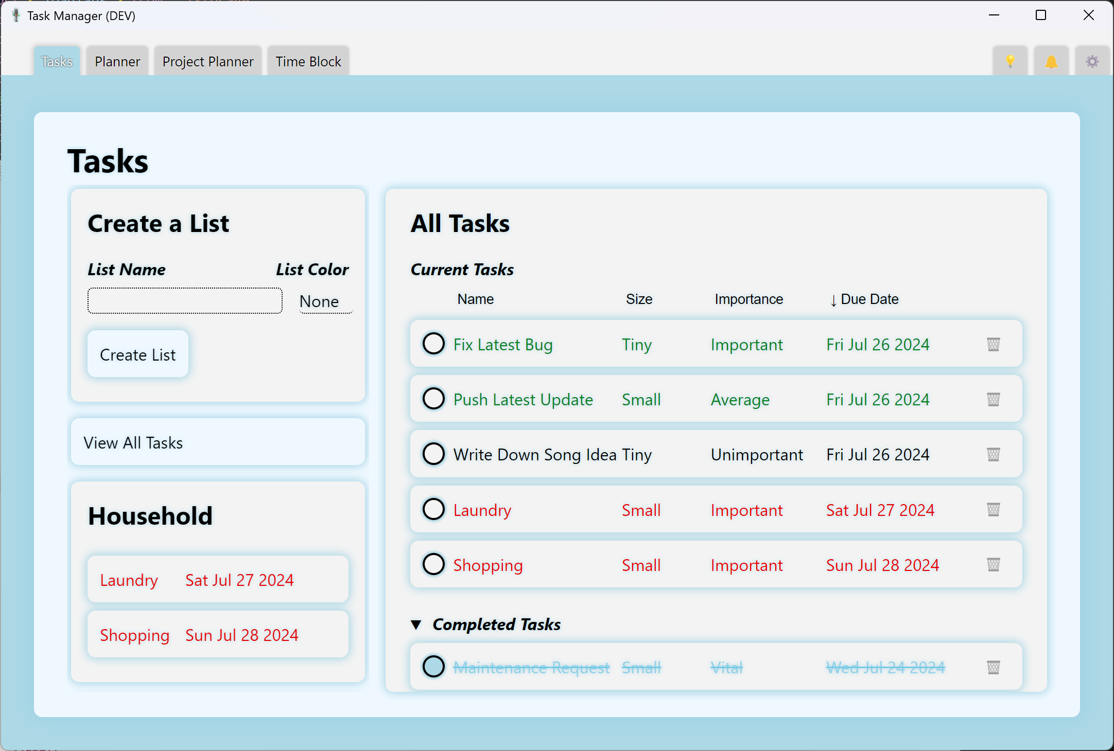
Task: Switch to the Tasks tab
Action: pyautogui.click(x=57, y=62)
